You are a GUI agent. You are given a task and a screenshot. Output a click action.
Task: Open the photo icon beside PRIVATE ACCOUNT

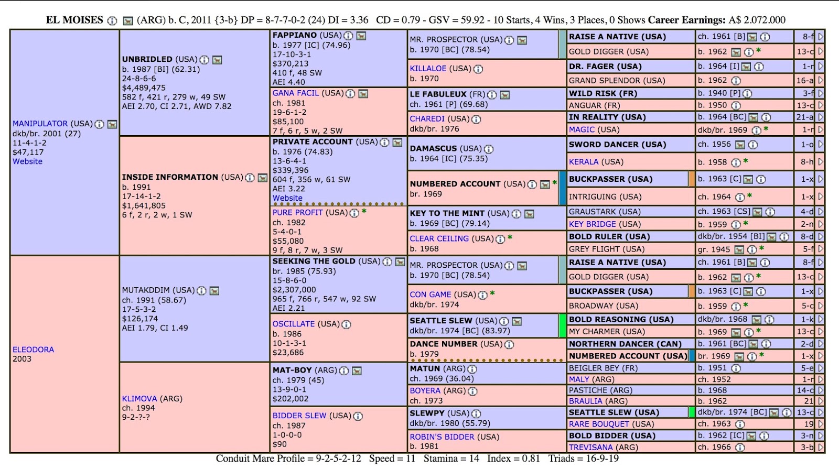tap(397, 143)
